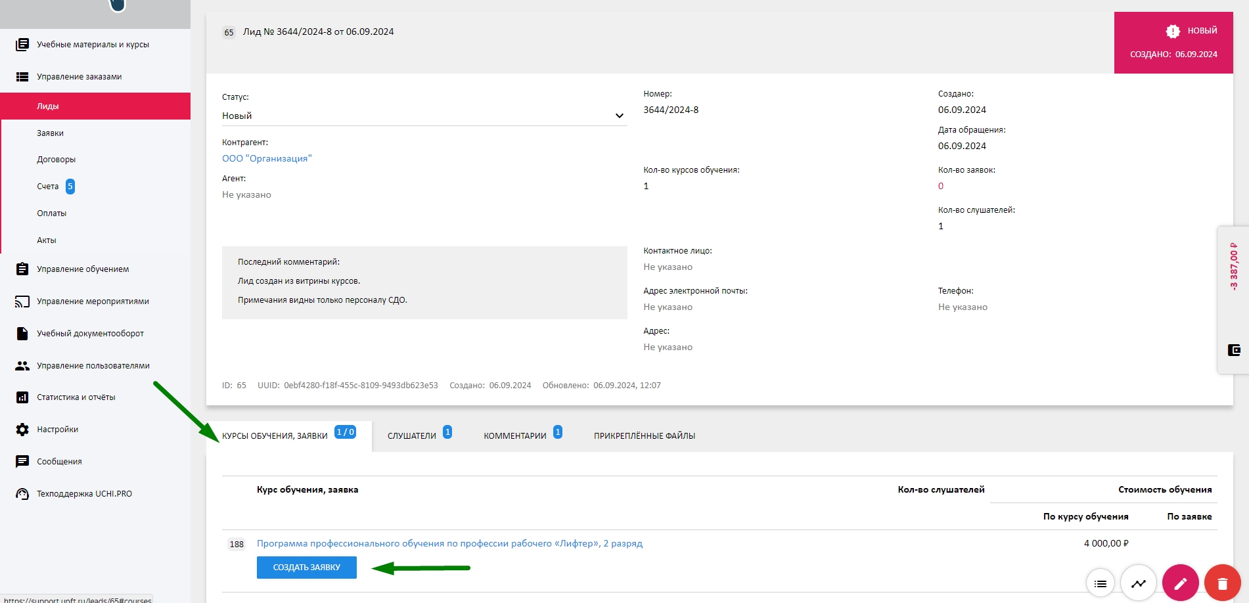
Task: Click the Управление пользователями label
Action: click(93, 366)
